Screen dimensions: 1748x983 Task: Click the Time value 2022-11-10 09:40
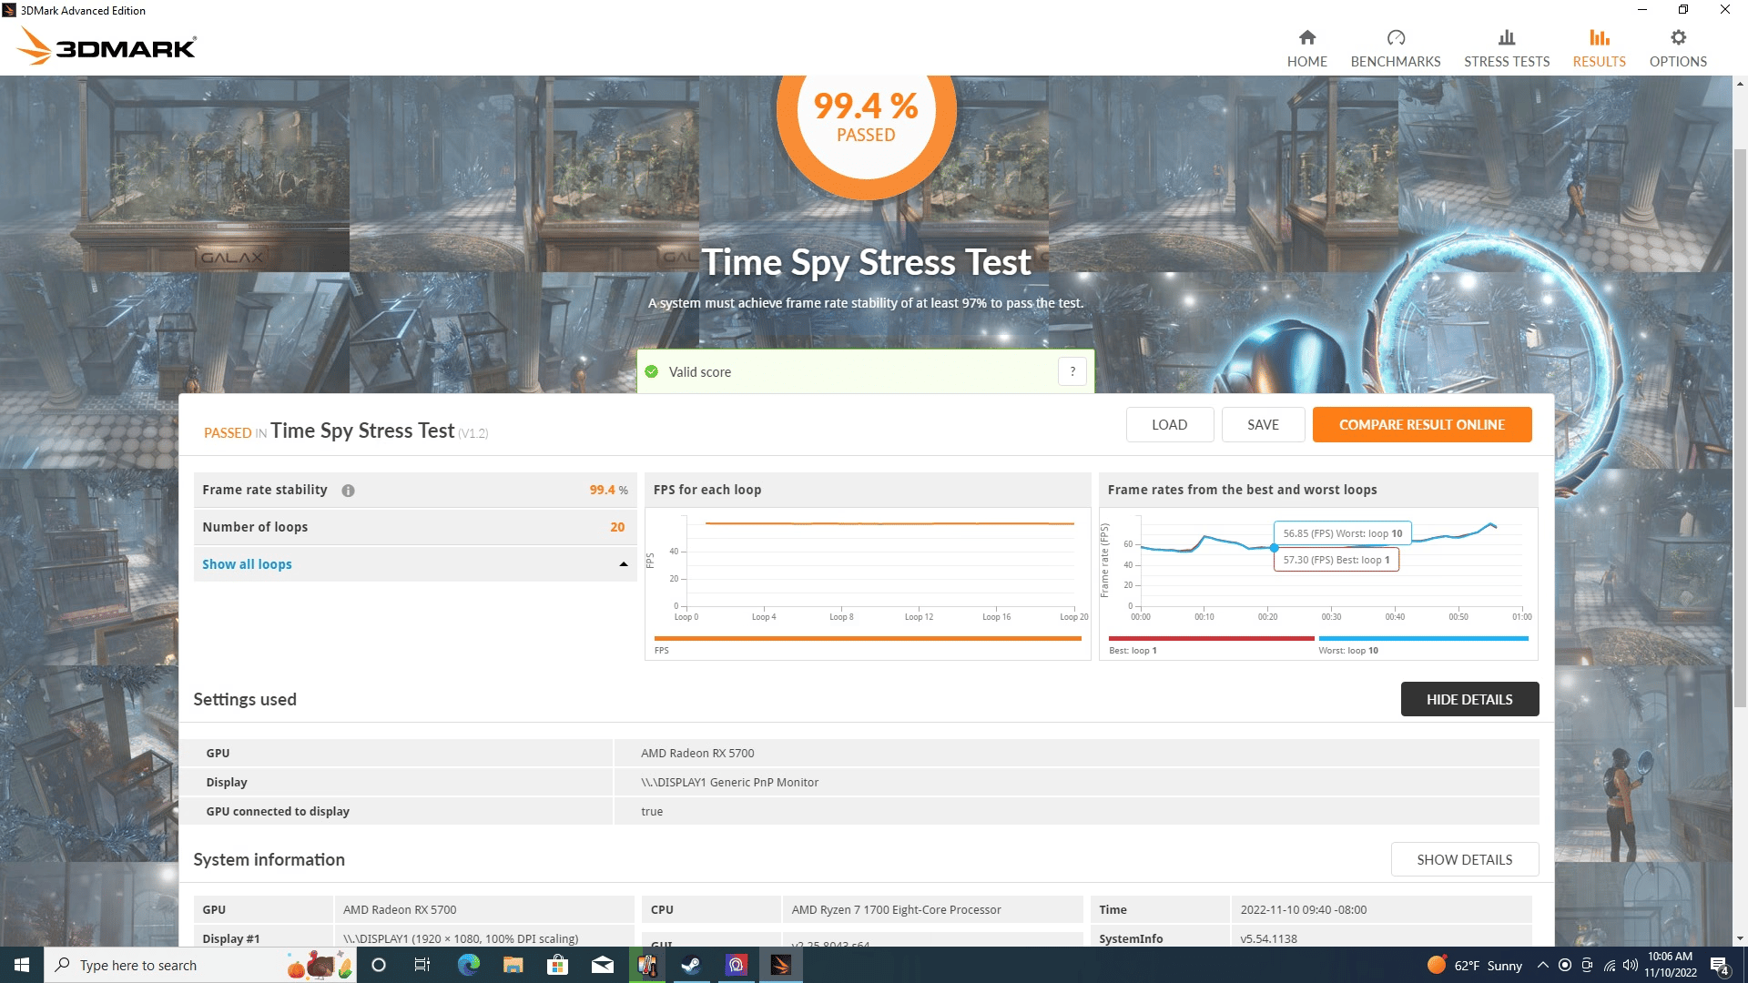click(x=1303, y=909)
